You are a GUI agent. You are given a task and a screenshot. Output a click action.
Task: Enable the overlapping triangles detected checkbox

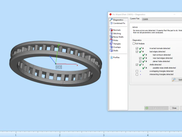pos(137,71)
